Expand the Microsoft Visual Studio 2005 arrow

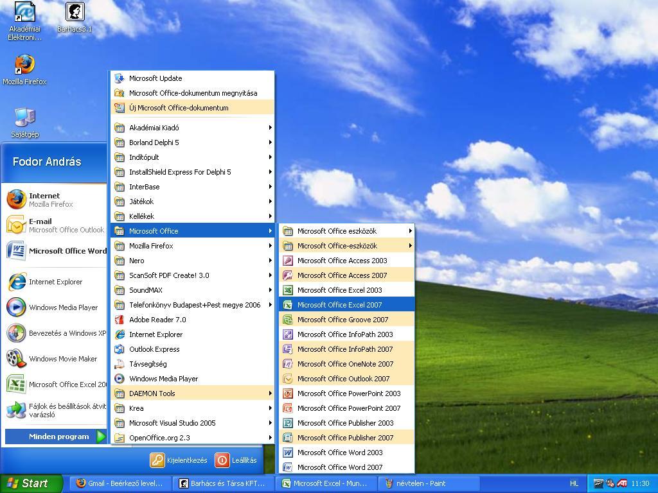pyautogui.click(x=271, y=423)
